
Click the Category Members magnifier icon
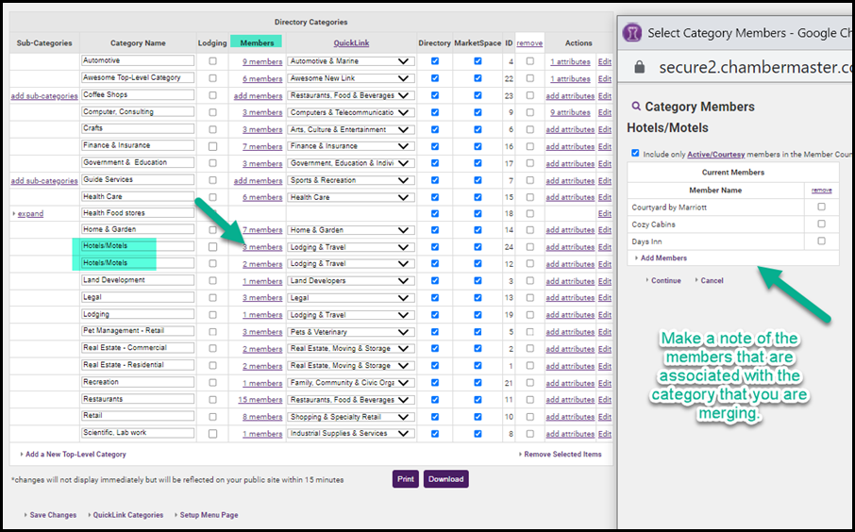(x=636, y=107)
